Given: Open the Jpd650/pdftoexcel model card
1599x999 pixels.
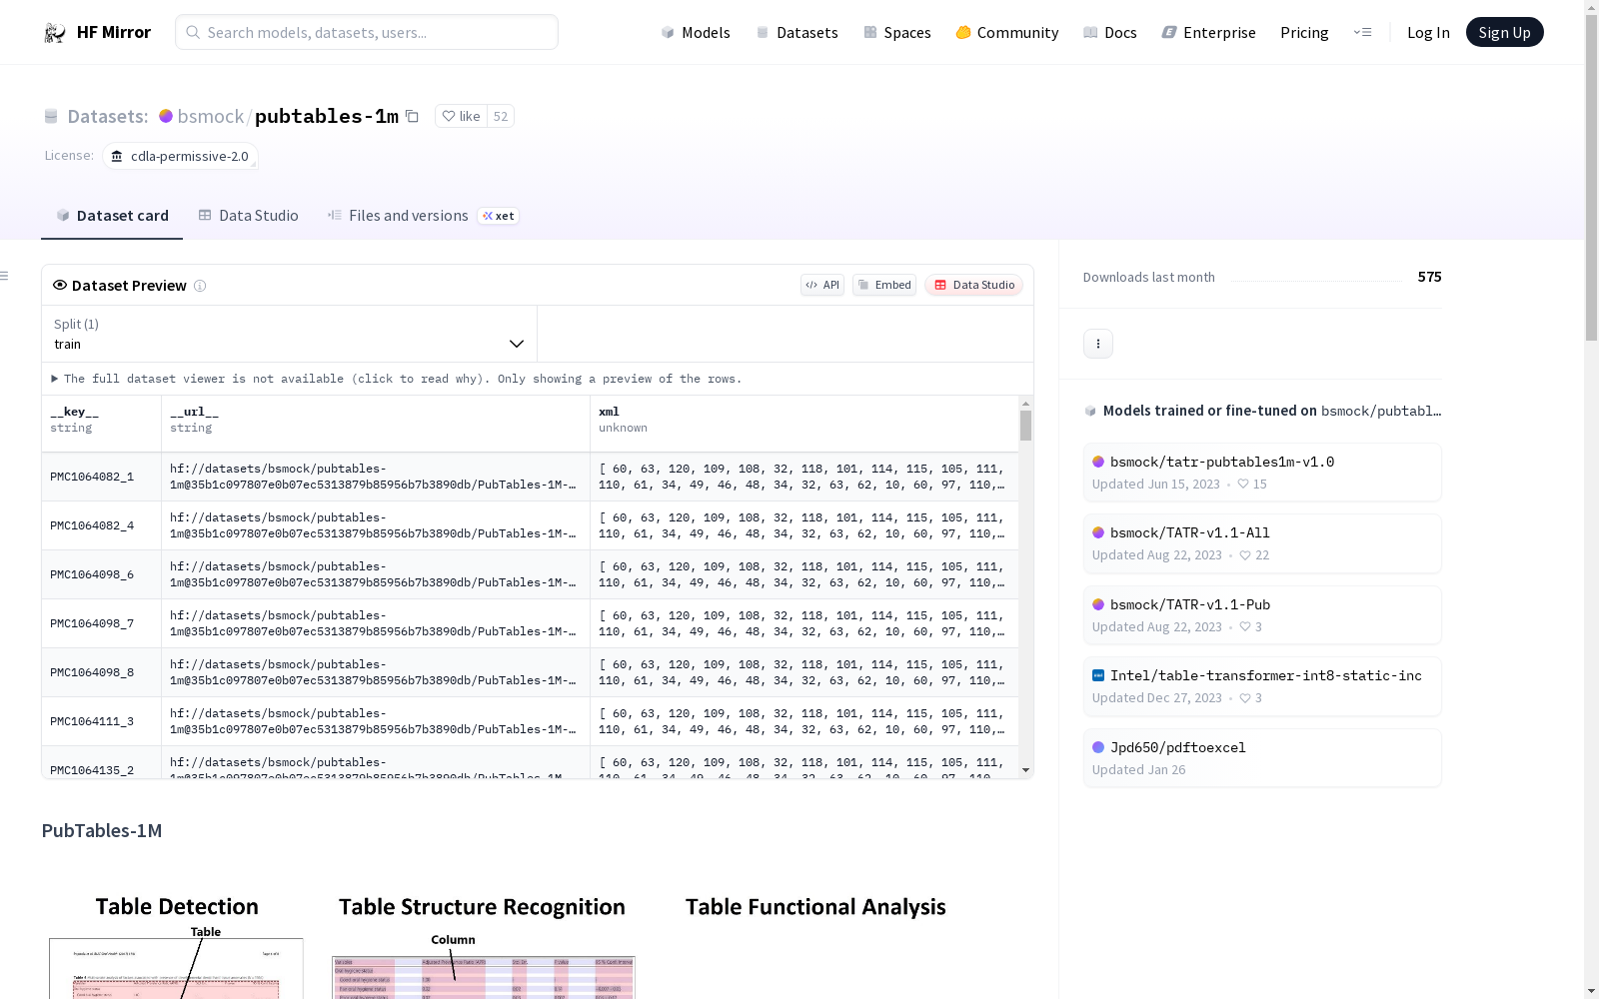Looking at the screenshot, I should (1262, 758).
